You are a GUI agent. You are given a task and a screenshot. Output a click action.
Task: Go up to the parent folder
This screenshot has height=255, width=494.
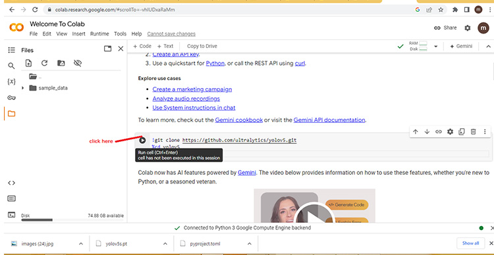[35, 76]
